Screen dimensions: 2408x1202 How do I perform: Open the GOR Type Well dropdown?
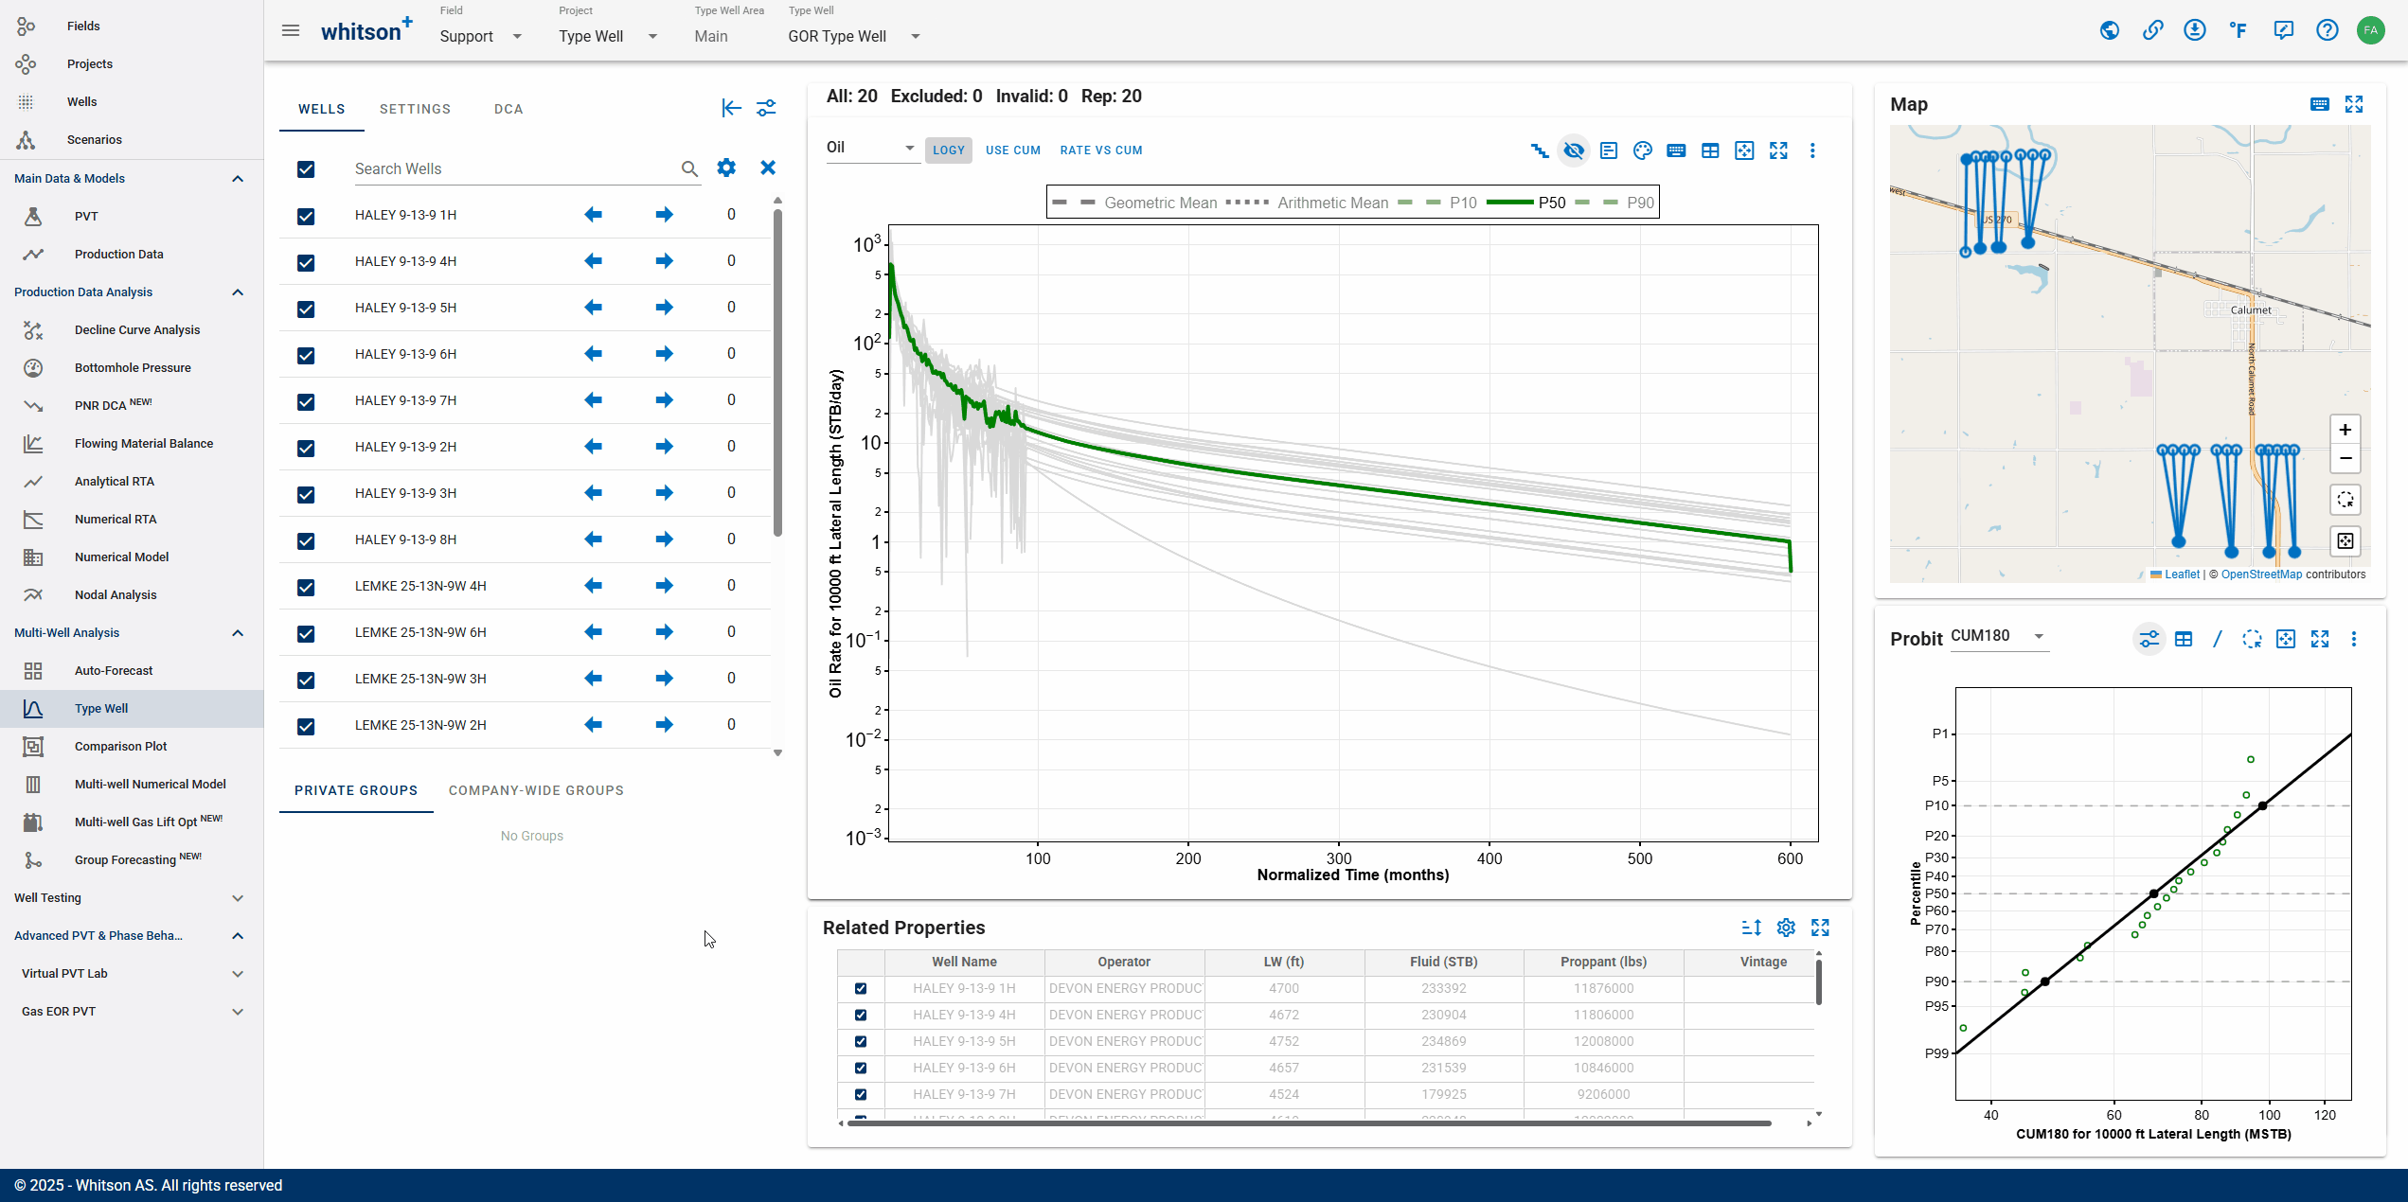pos(854,36)
